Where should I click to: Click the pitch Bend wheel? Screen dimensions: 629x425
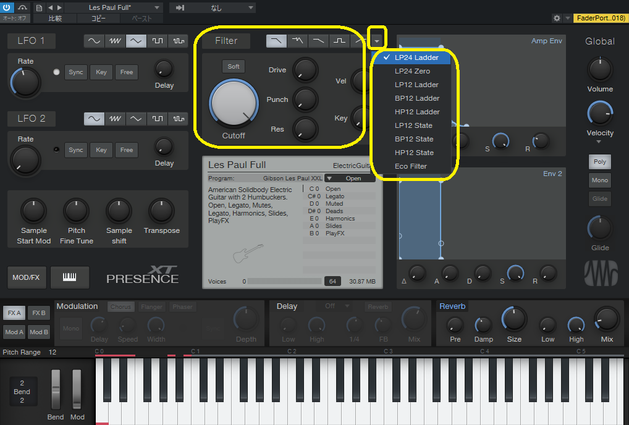tap(56, 389)
